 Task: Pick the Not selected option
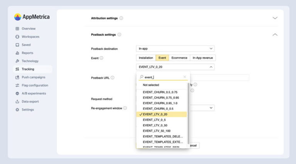[151, 85]
